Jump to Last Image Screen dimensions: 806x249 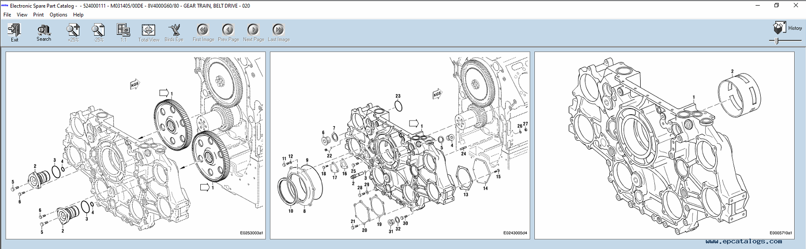[279, 32]
